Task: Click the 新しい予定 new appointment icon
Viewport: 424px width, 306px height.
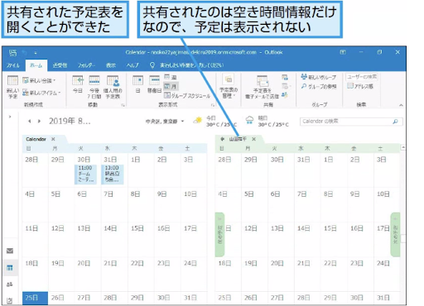Action: pyautogui.click(x=12, y=87)
